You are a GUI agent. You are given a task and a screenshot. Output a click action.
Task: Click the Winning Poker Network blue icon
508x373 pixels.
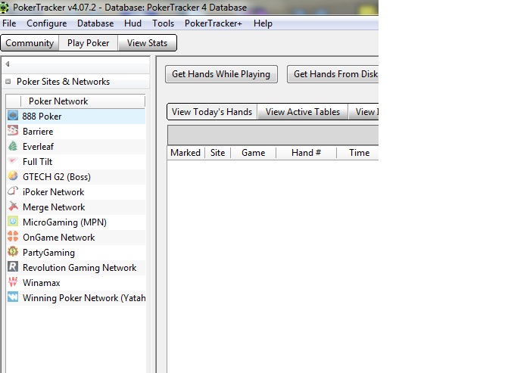pos(13,297)
